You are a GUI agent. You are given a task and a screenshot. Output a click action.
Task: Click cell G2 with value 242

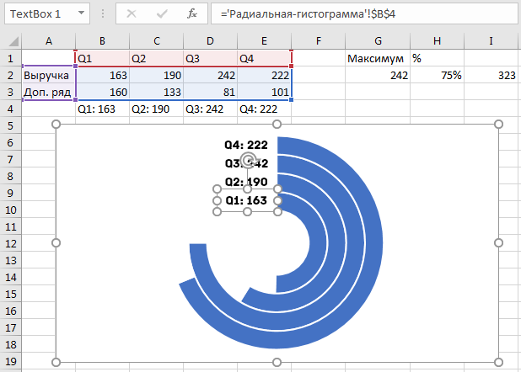(x=378, y=76)
